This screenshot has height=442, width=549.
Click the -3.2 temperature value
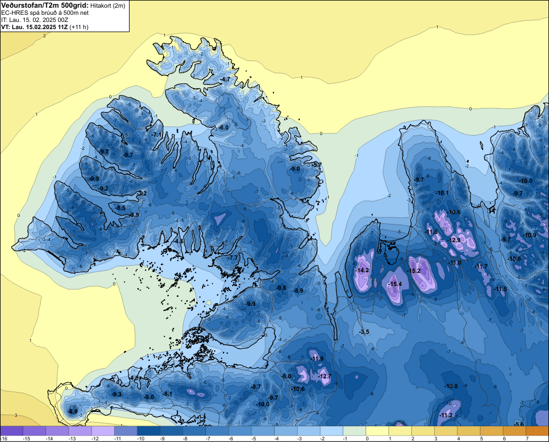click(142, 193)
